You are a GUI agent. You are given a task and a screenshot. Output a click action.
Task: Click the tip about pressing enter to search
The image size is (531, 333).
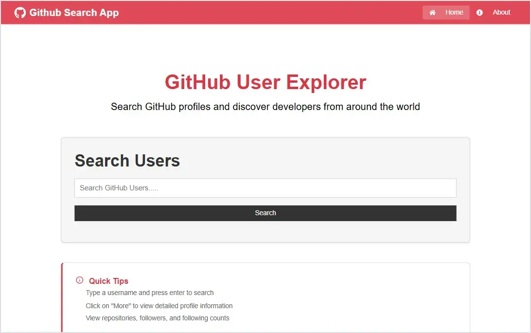(x=150, y=293)
